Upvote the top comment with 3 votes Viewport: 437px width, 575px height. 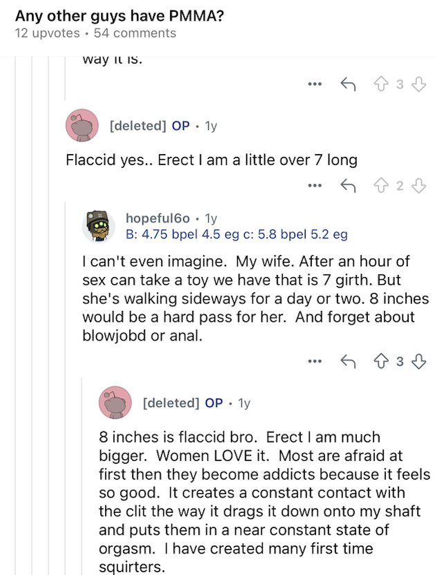coord(381,84)
